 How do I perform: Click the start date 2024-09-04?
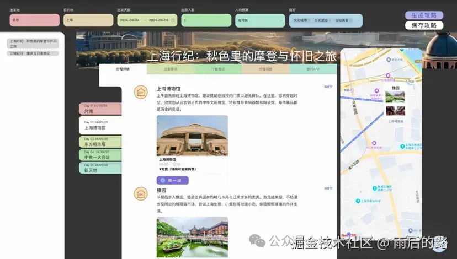130,20
